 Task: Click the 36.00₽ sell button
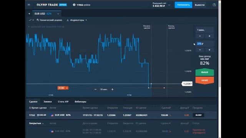pyautogui.click(x=198, y=115)
